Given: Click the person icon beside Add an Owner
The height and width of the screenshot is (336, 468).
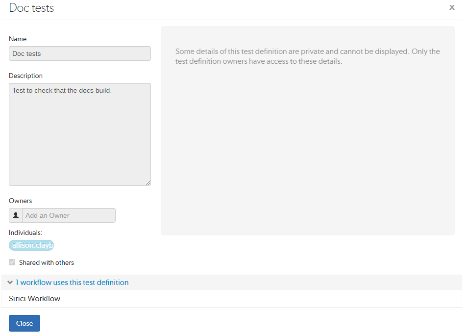Looking at the screenshot, I should [x=16, y=215].
